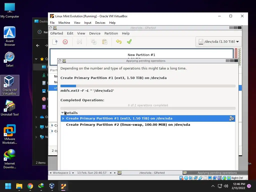Switch to next workspace arrow in guest panel
Screen dimensions: 256x192
(73, 173)
